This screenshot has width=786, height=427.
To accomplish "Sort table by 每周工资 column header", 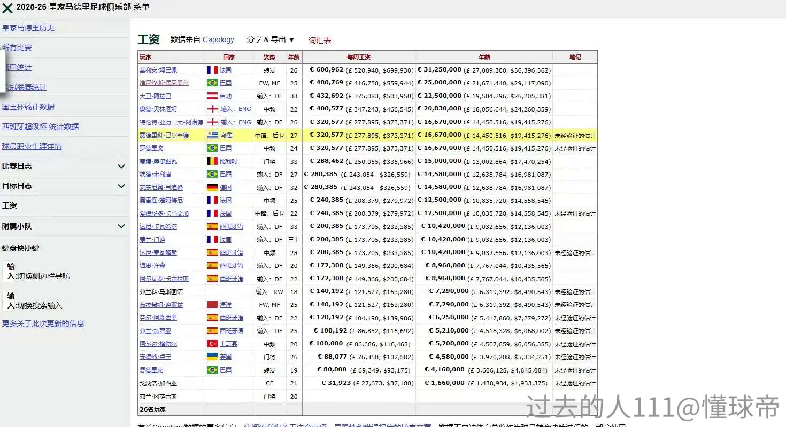I will point(359,57).
